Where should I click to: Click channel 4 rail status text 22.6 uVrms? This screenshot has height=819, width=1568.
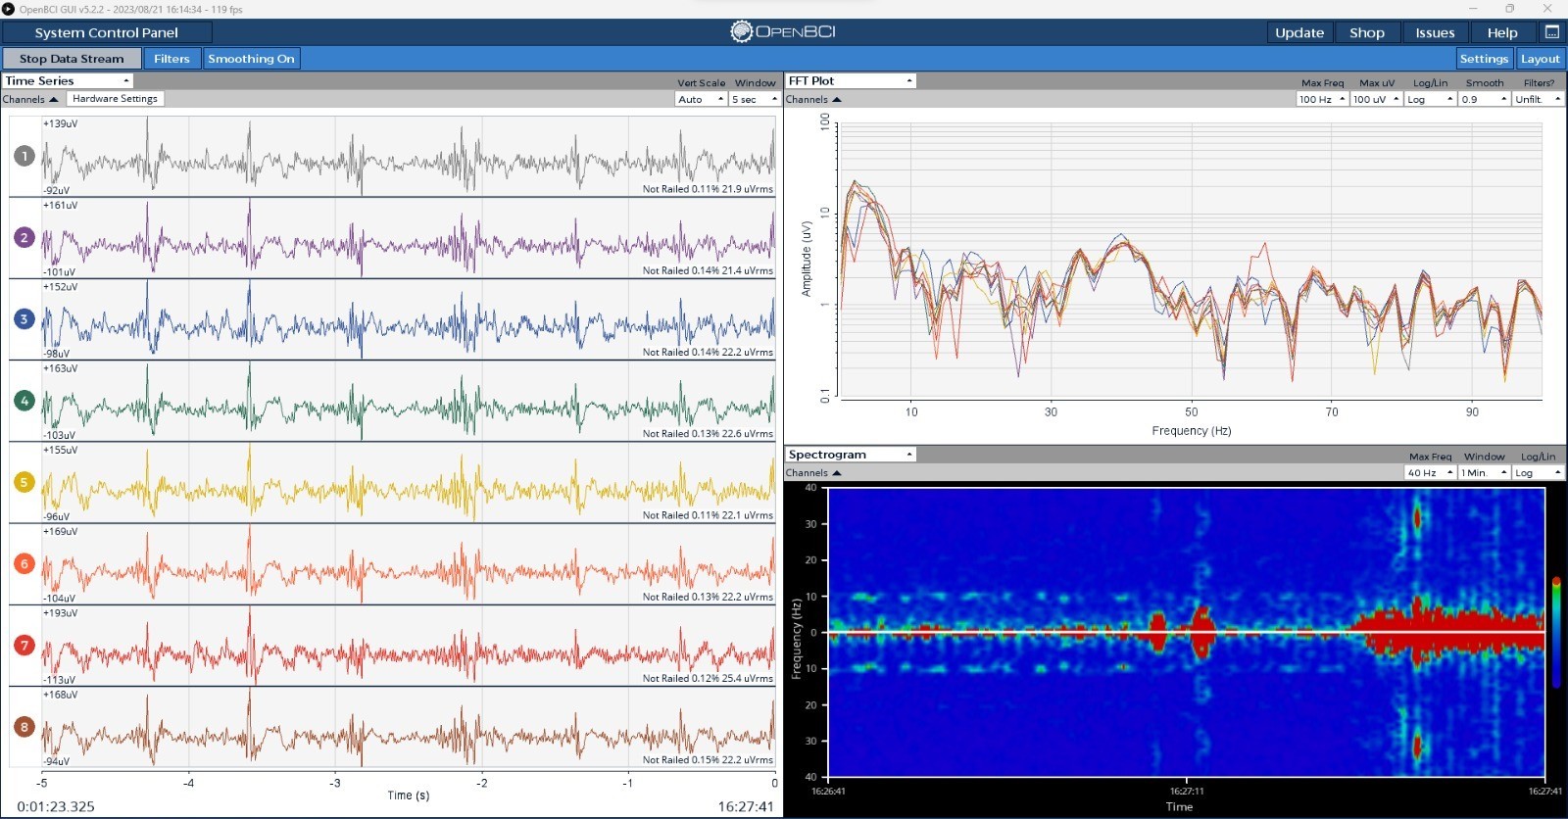pyautogui.click(x=708, y=433)
